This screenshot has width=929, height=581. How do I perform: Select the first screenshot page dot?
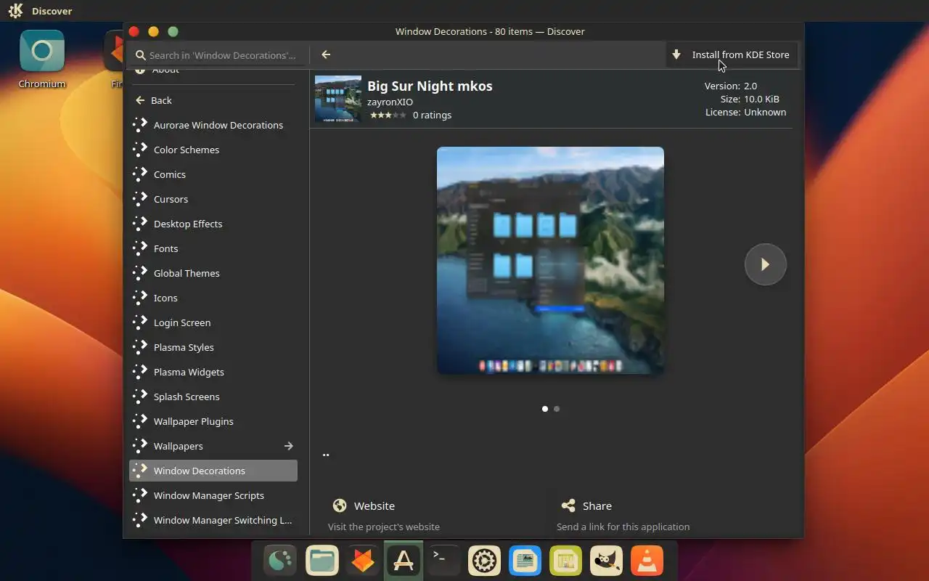[545, 409]
